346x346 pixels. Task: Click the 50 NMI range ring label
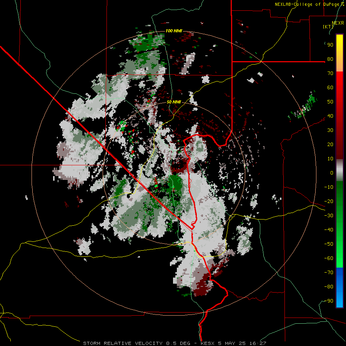(x=174, y=102)
